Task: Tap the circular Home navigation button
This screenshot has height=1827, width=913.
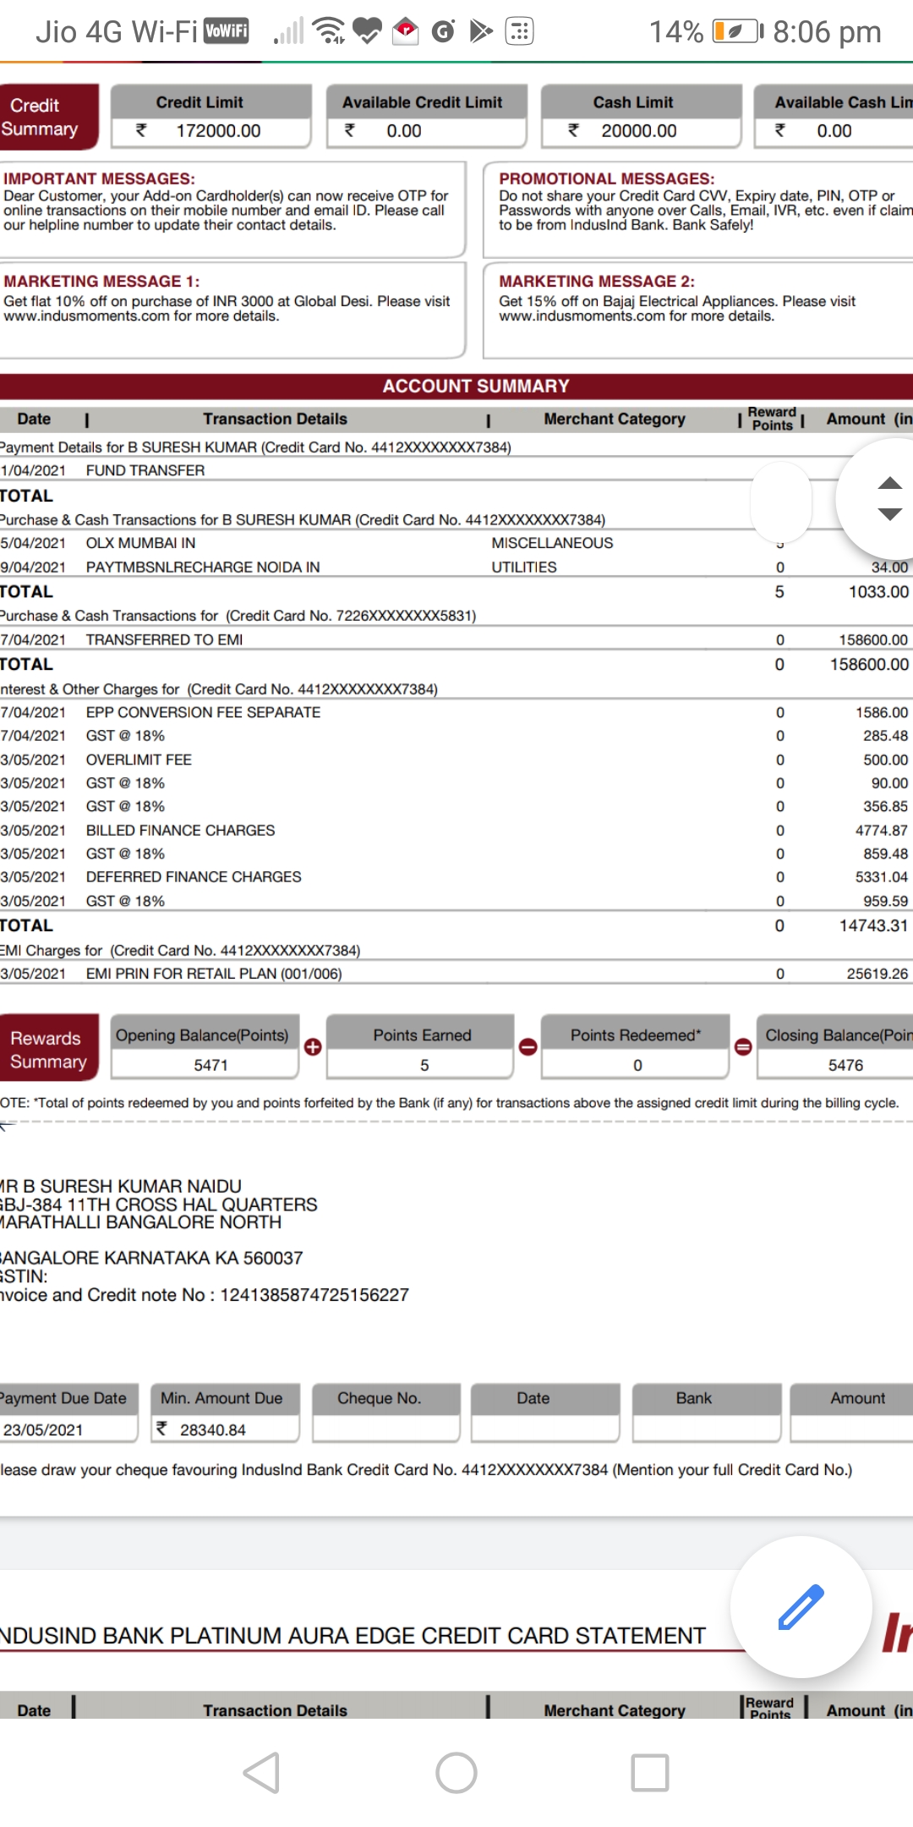Action: click(x=456, y=1773)
